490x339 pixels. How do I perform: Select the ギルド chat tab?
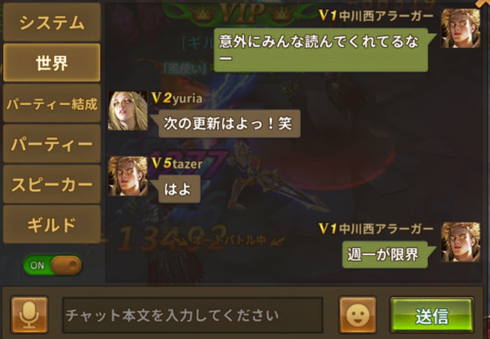pos(52,224)
